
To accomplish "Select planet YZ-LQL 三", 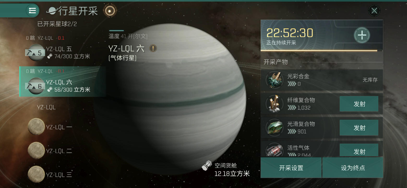I will (50, 174).
